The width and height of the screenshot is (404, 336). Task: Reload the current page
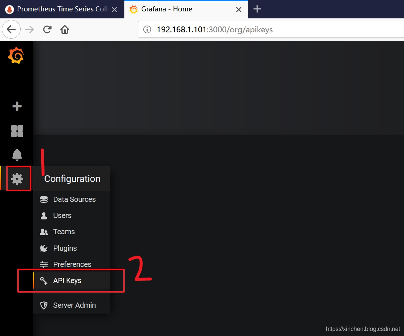(47, 29)
